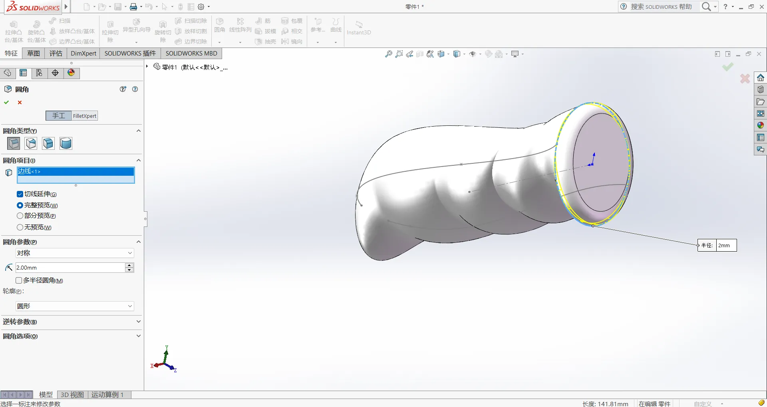767x407 pixels.
Task: Choose the 无预览 radio option
Action: 20,227
